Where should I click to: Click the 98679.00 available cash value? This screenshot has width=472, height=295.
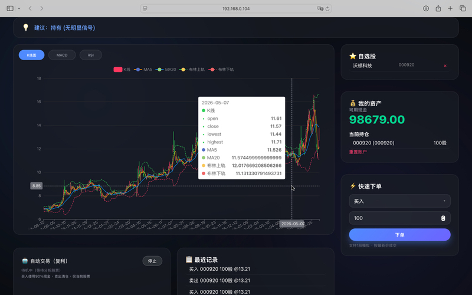point(377,120)
